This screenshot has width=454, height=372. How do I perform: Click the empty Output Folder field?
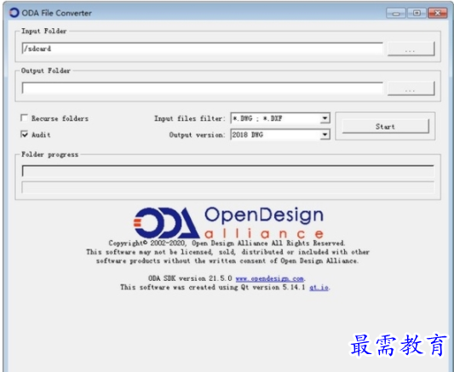[x=203, y=89]
